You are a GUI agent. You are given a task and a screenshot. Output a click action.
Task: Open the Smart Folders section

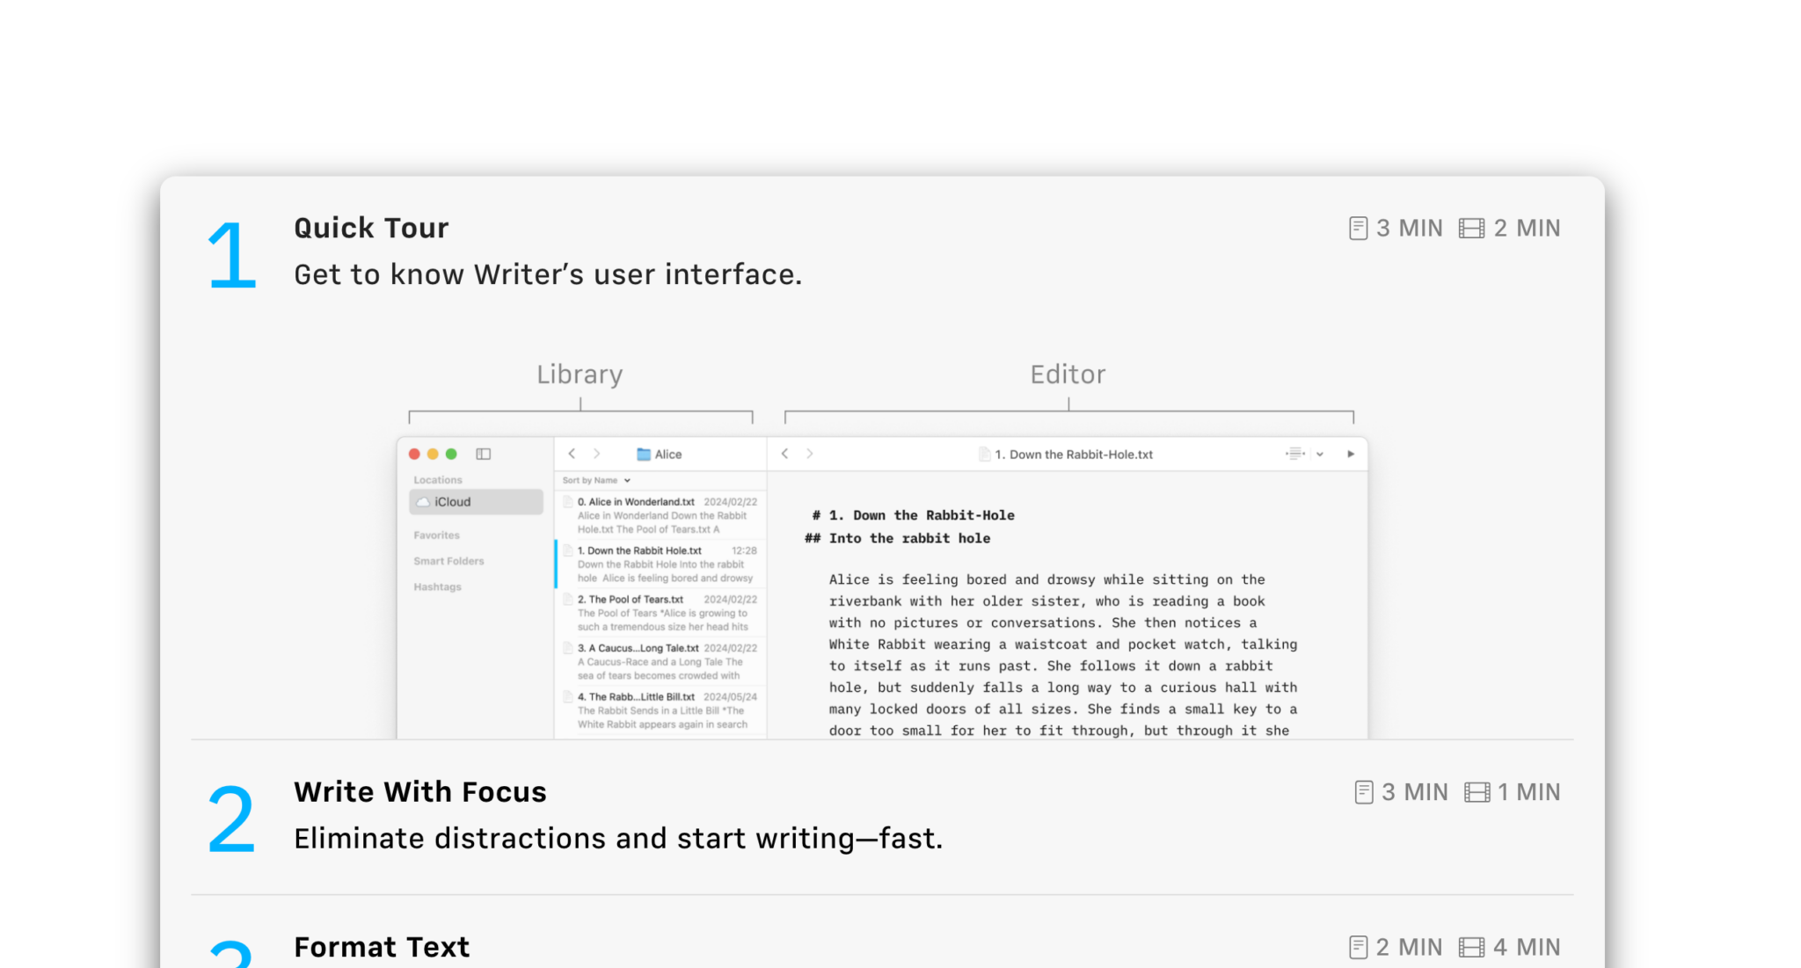[x=447, y=560]
